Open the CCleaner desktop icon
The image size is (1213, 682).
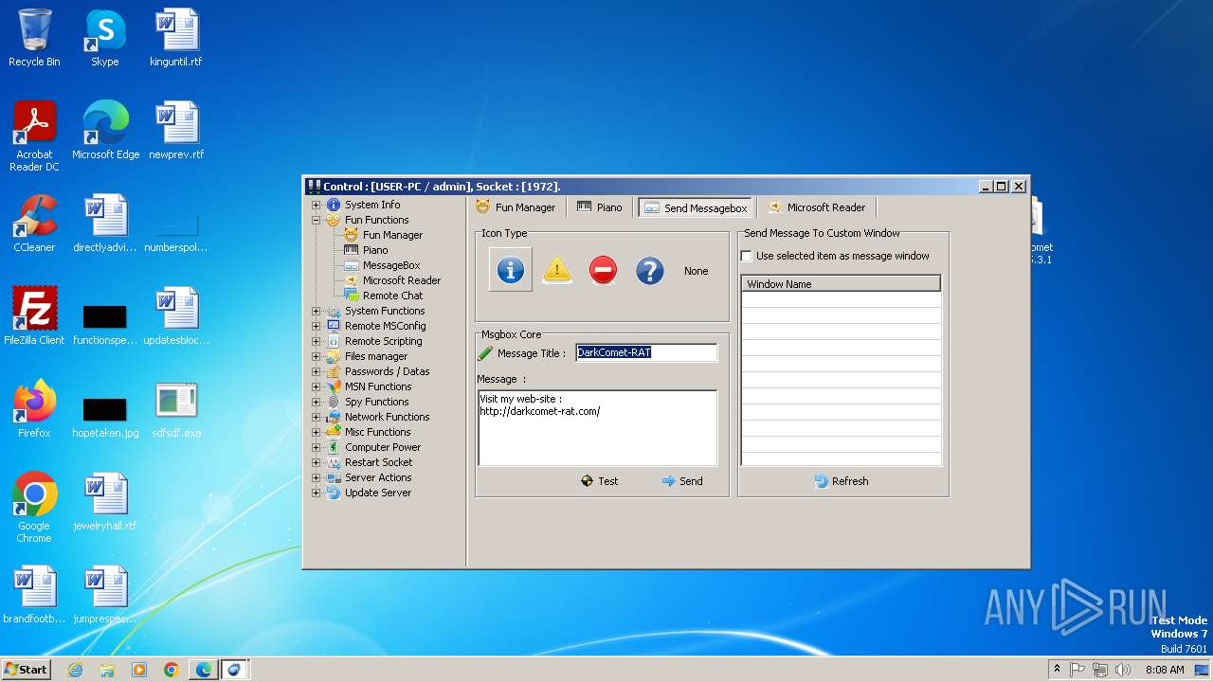(x=34, y=224)
